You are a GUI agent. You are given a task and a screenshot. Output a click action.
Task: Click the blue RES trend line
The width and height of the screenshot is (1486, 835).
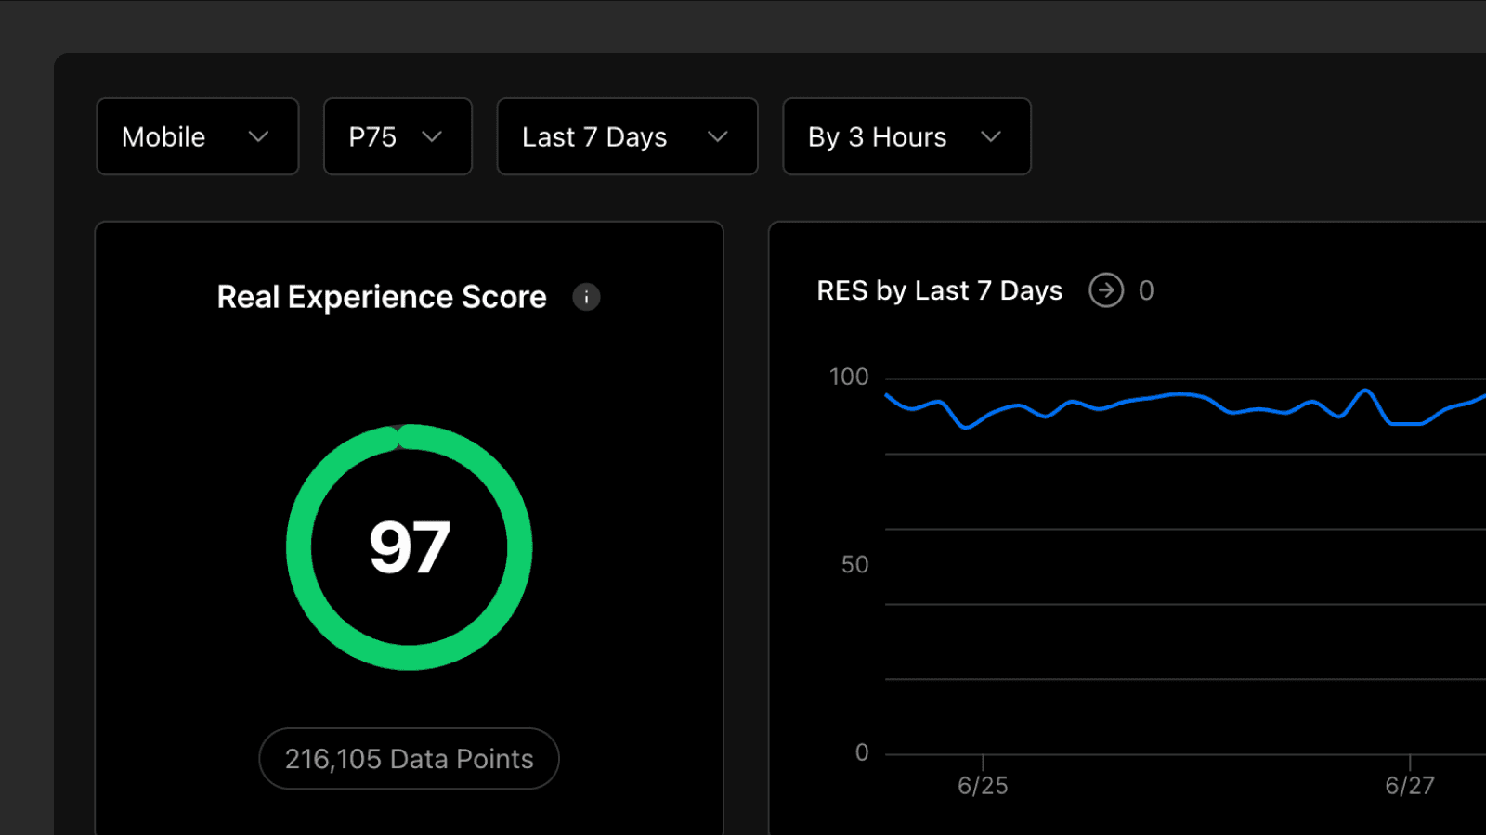pyautogui.click(x=1180, y=395)
